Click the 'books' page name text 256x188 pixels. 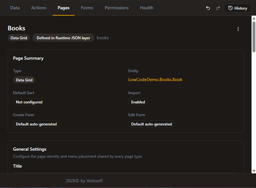pyautogui.click(x=103, y=38)
